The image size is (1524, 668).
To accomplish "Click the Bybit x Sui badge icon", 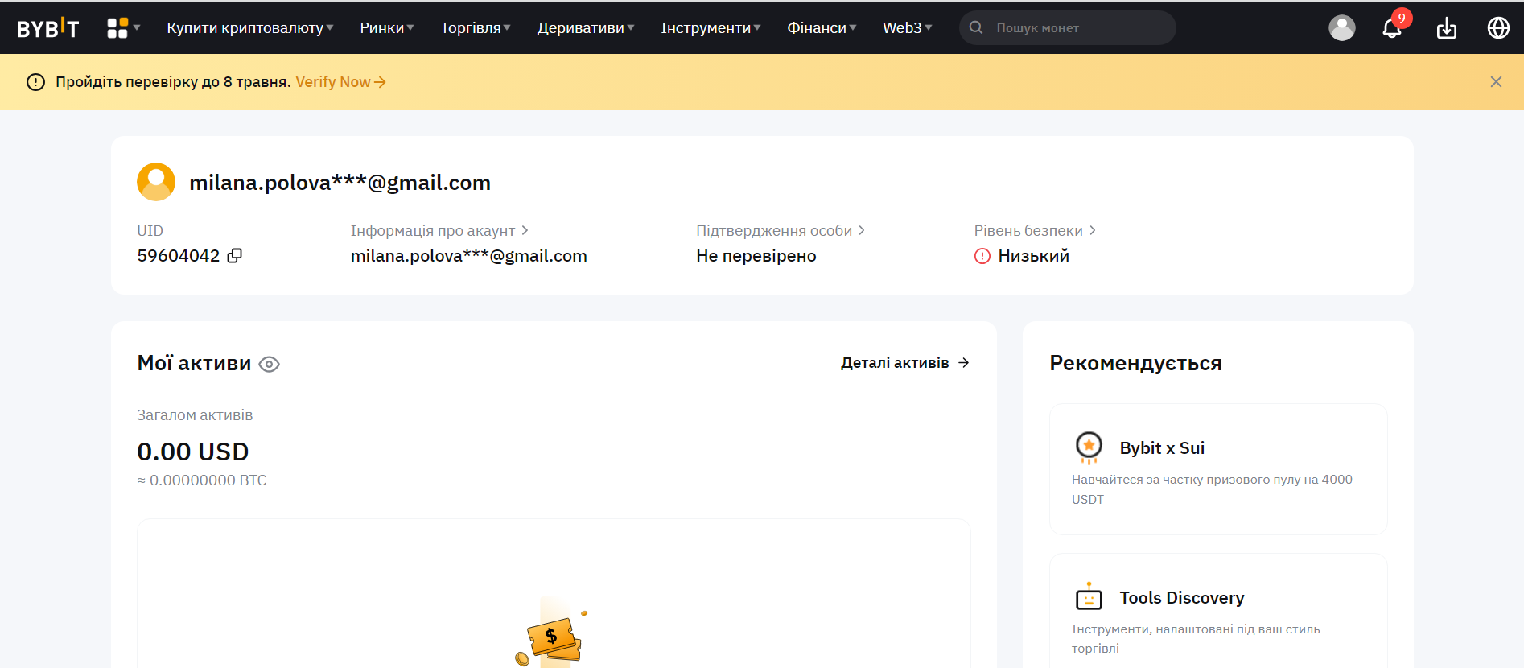I will [1089, 447].
